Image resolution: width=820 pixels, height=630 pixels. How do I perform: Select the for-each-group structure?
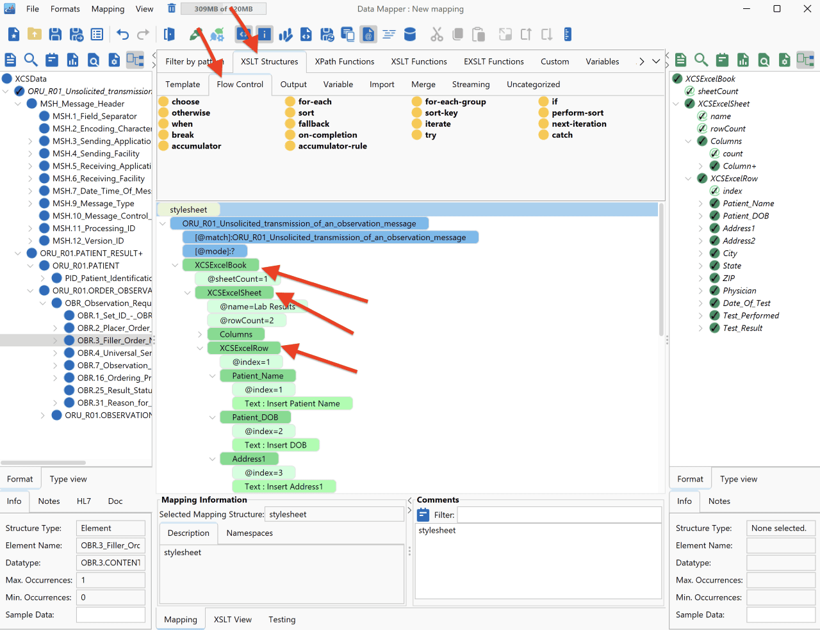pos(448,102)
